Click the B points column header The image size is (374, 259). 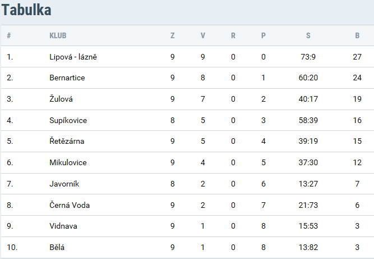[357, 35]
